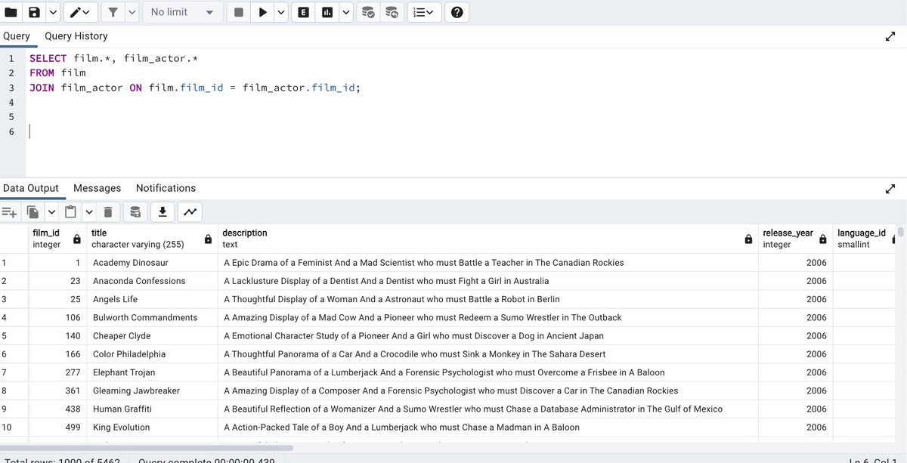Click the Delete row trash icon

click(x=108, y=212)
